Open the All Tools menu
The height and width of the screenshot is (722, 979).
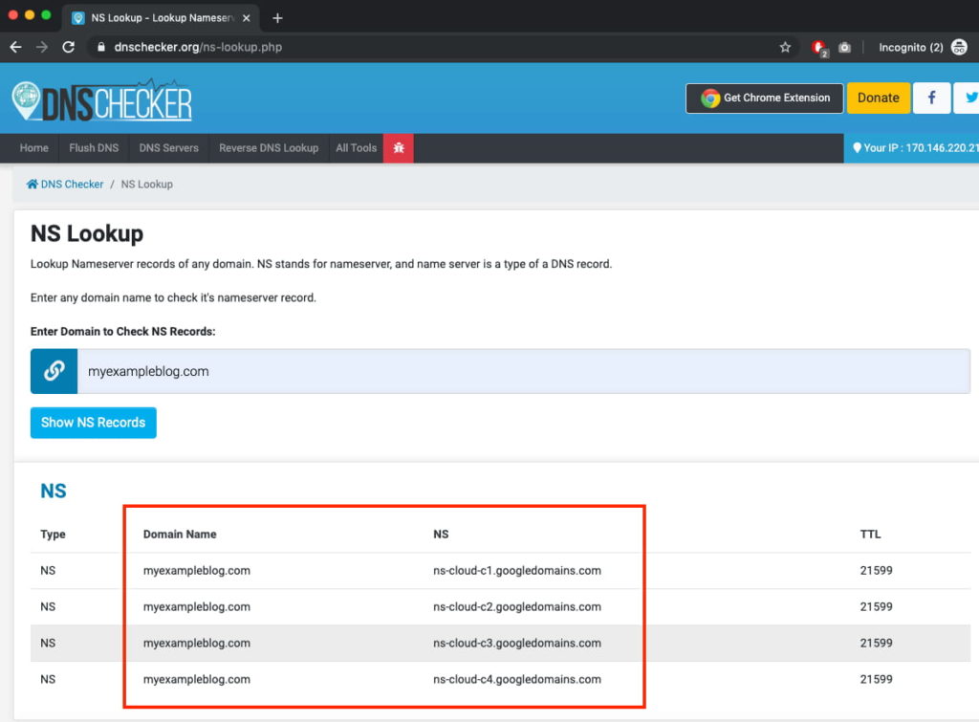pos(356,148)
